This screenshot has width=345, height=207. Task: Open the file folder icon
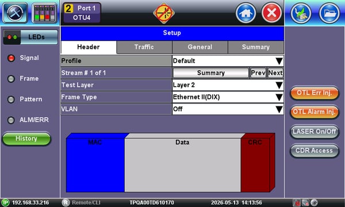pos(329,13)
